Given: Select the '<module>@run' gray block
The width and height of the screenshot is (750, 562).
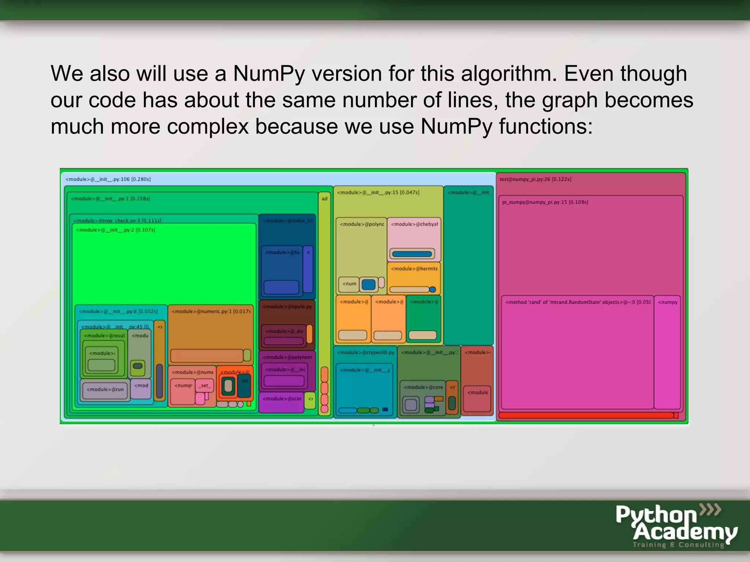Looking at the screenshot, I should 105,390.
